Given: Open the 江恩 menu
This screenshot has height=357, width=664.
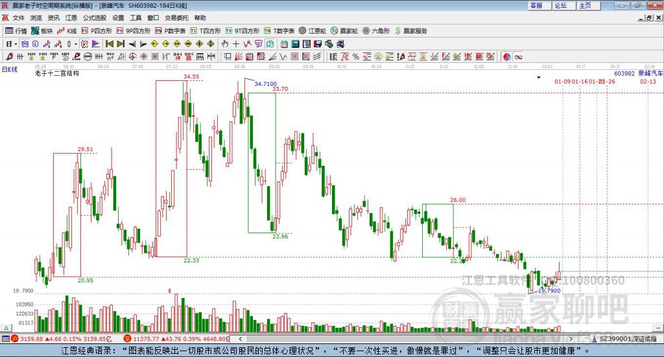Looking at the screenshot, I should click(71, 17).
